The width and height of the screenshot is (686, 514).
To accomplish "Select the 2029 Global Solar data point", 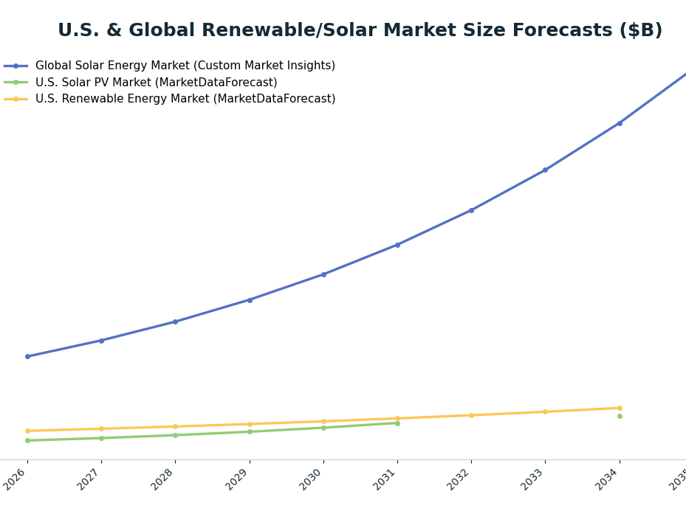I will point(250,300).
